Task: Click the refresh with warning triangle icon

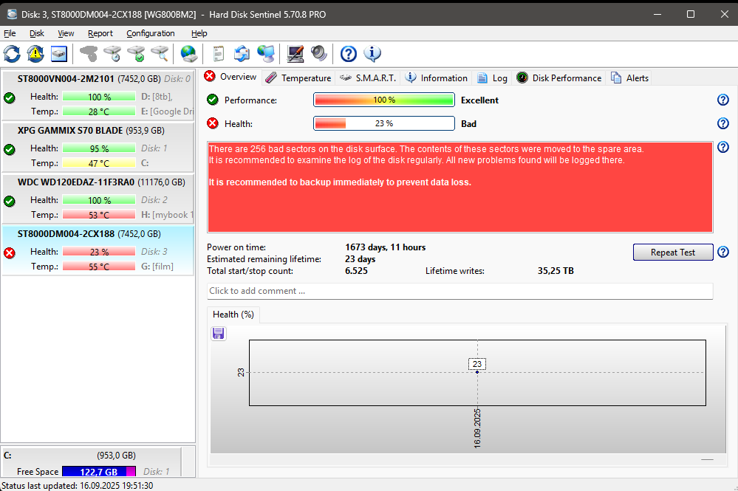Action: [35, 54]
